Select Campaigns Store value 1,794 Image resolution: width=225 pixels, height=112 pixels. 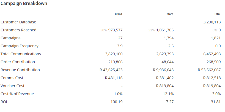click(169, 38)
